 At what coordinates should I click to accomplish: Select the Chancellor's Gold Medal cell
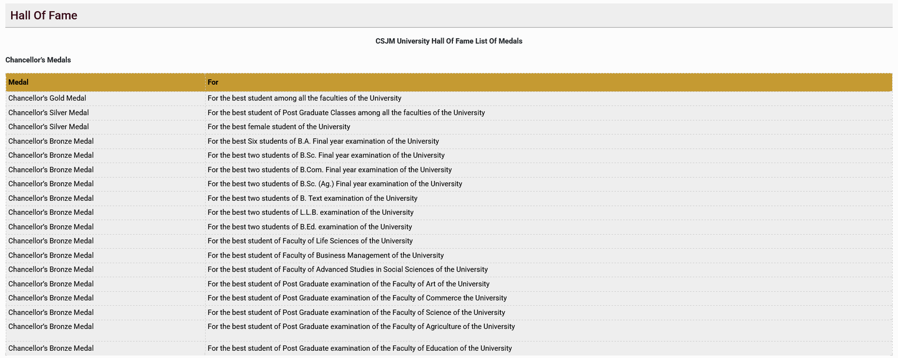(x=47, y=98)
